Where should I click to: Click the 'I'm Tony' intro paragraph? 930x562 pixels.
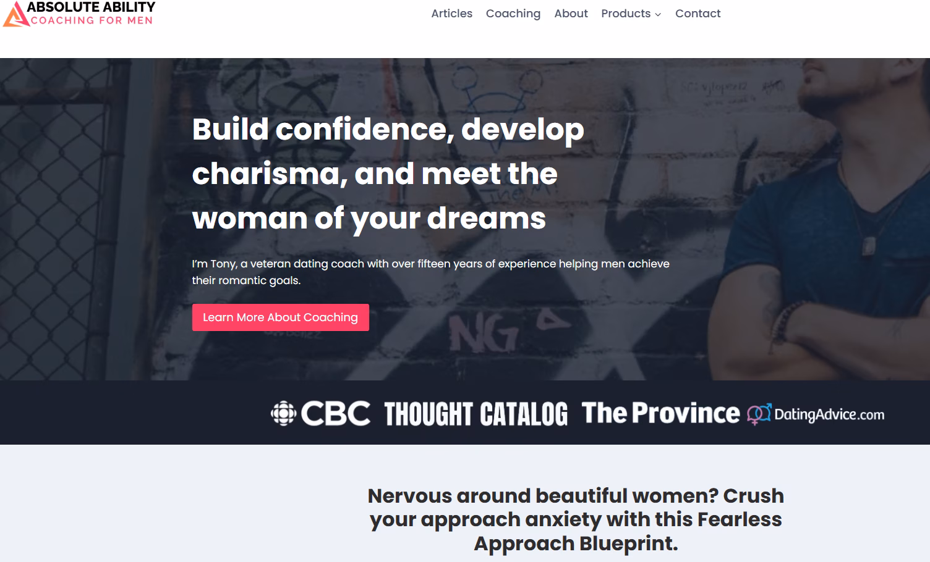coord(430,272)
